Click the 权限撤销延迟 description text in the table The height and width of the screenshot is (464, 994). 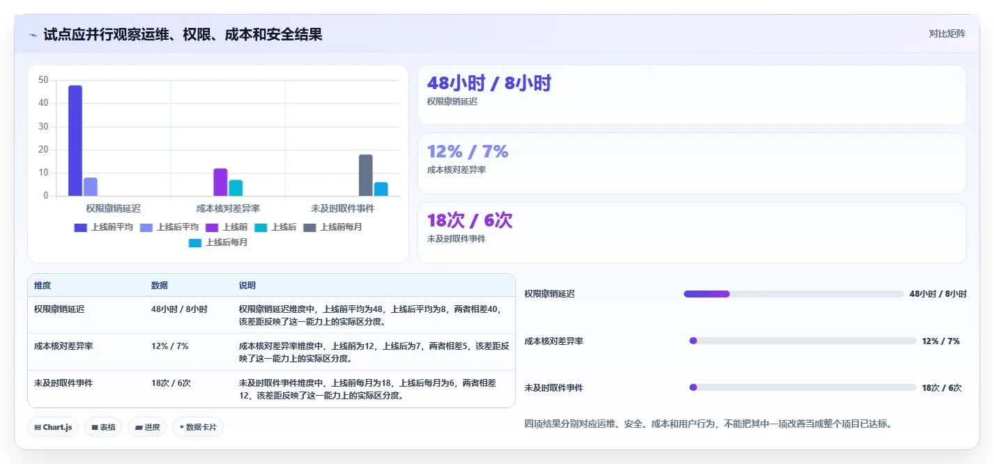pyautogui.click(x=370, y=315)
